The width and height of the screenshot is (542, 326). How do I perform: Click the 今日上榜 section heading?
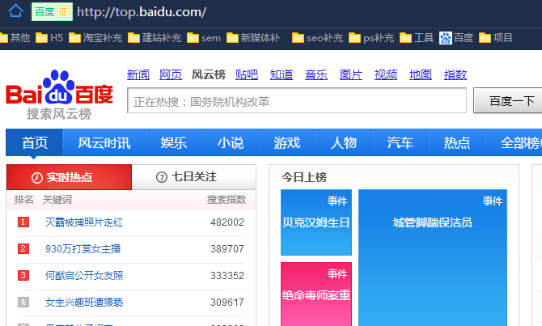coord(304,177)
